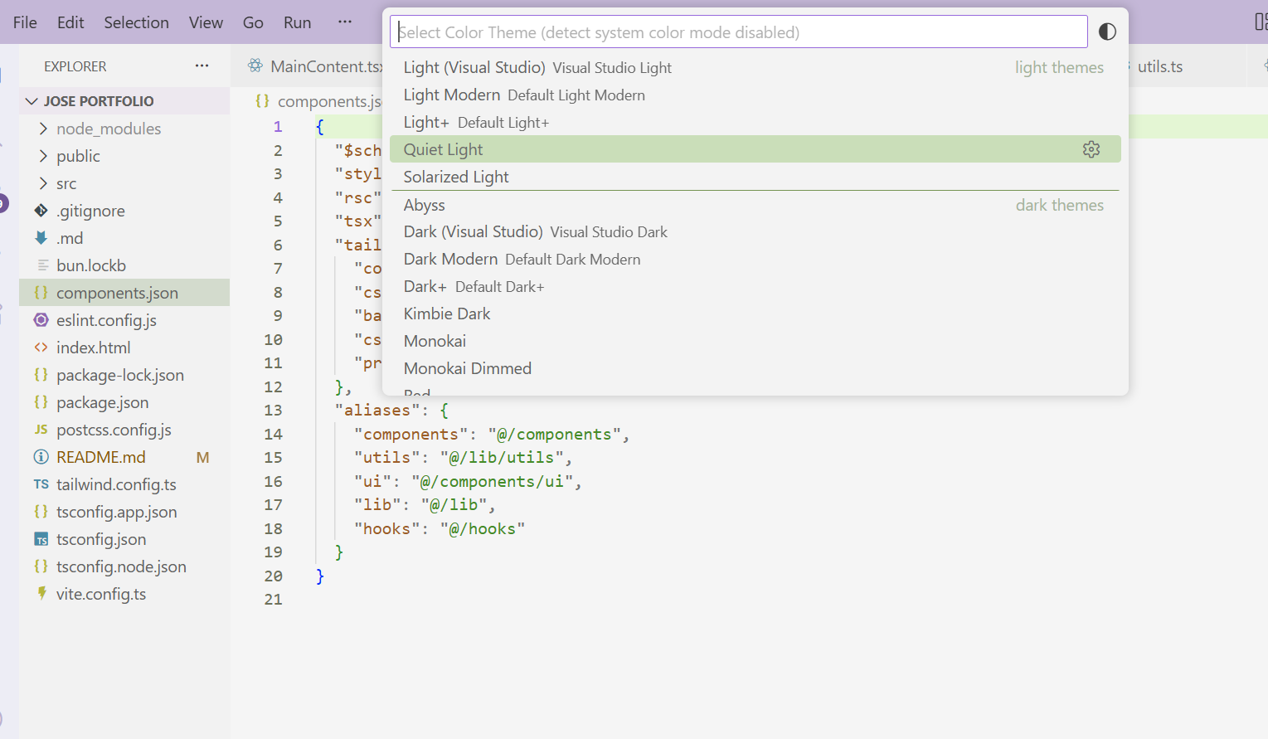Switch to the utils.ts tab
Image resolution: width=1268 pixels, height=739 pixels.
click(1159, 66)
